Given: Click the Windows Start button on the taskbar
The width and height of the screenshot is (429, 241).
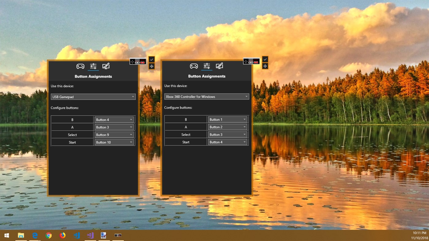Looking at the screenshot, I should pos(6,235).
